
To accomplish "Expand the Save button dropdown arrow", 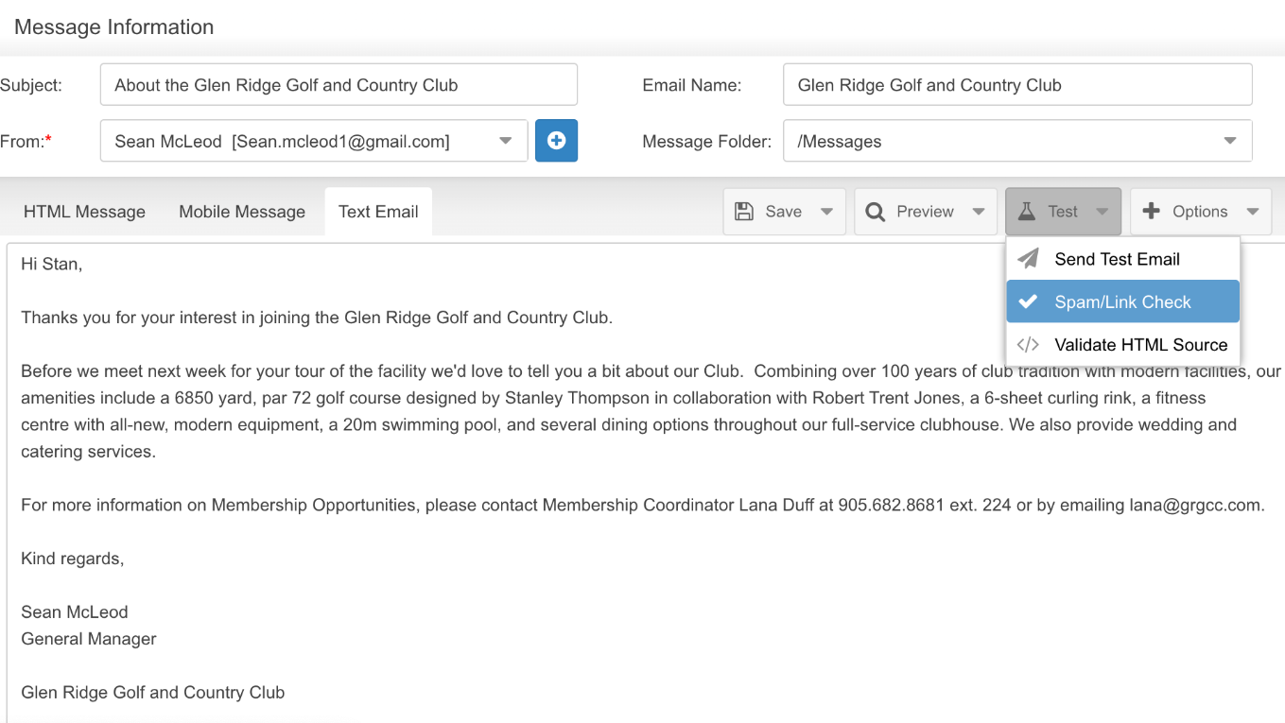I will (x=826, y=212).
